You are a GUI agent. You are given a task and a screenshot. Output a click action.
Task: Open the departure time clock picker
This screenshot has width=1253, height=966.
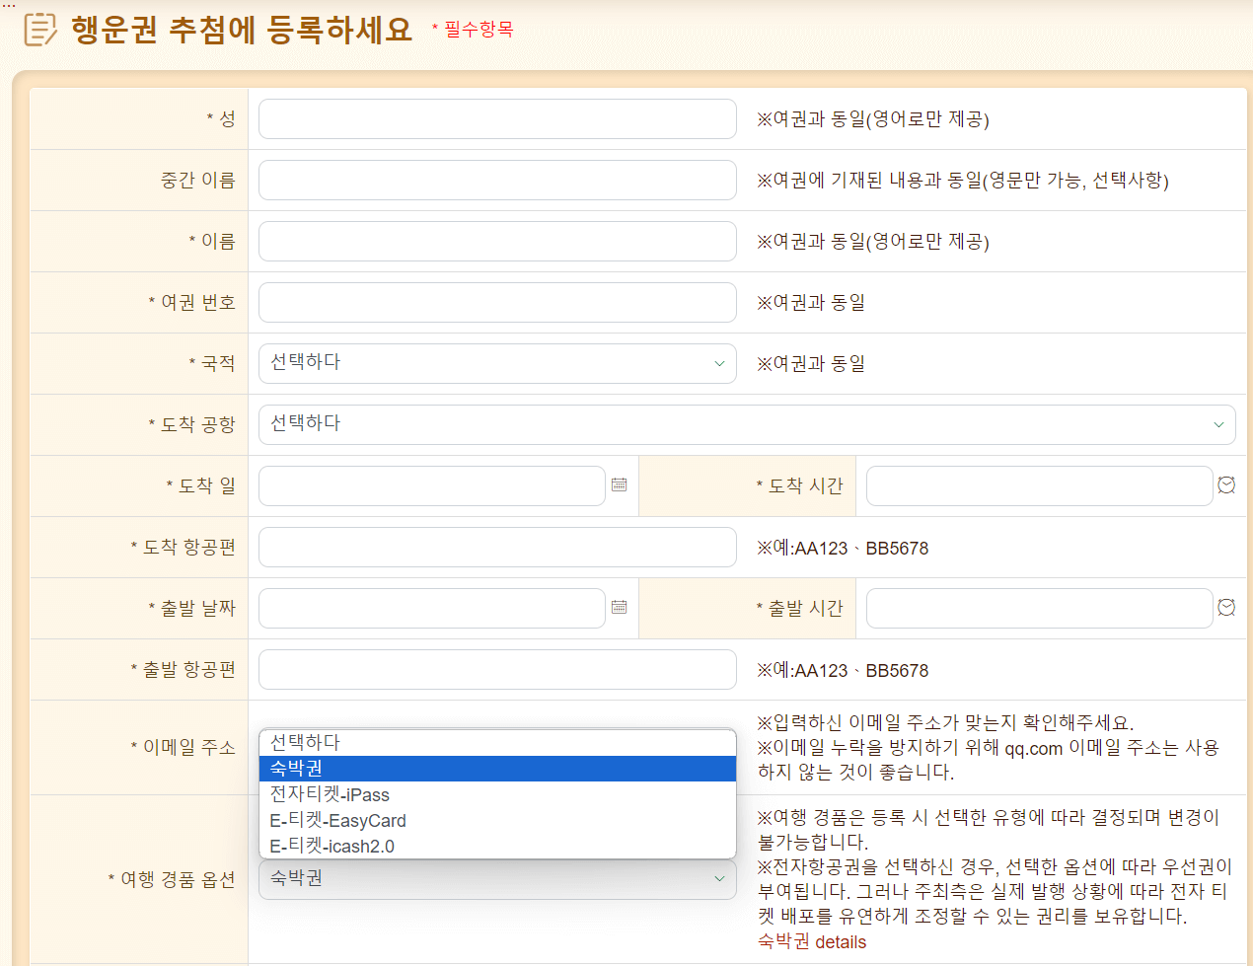click(1225, 608)
